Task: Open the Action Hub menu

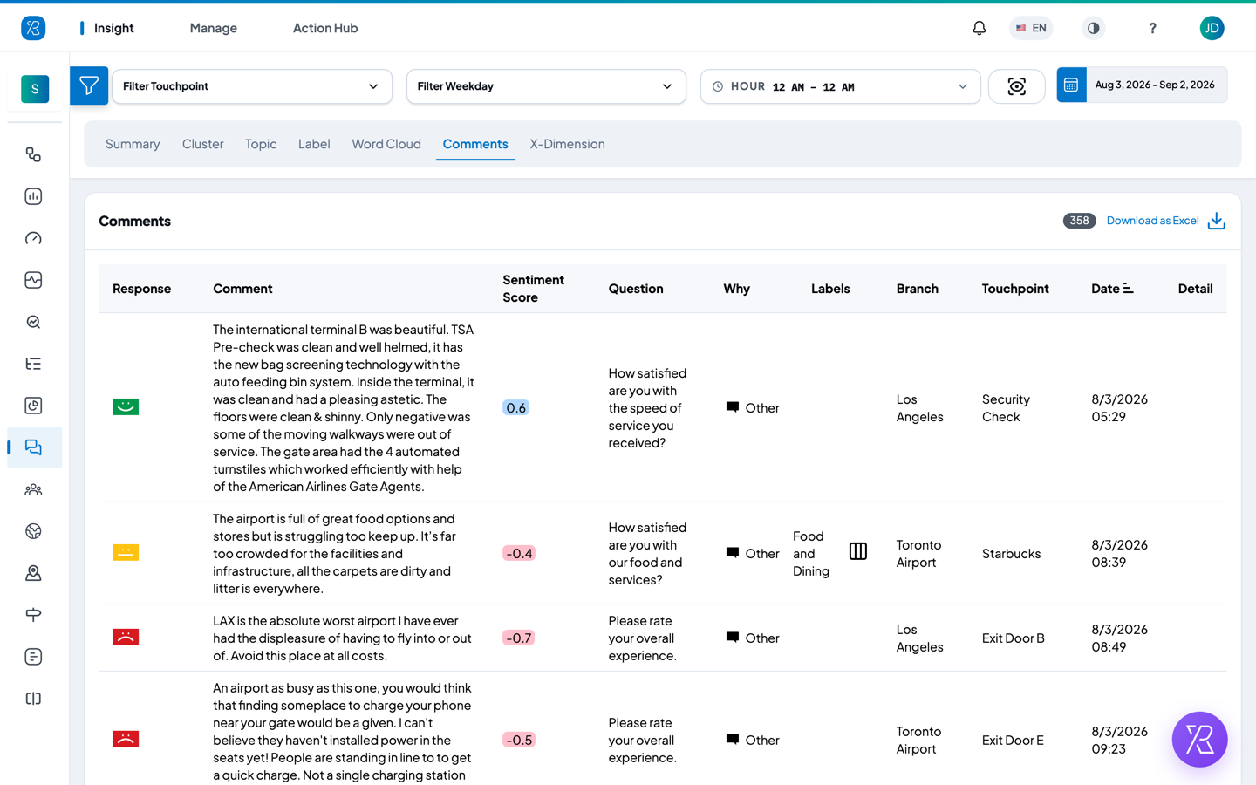Action: (x=325, y=28)
